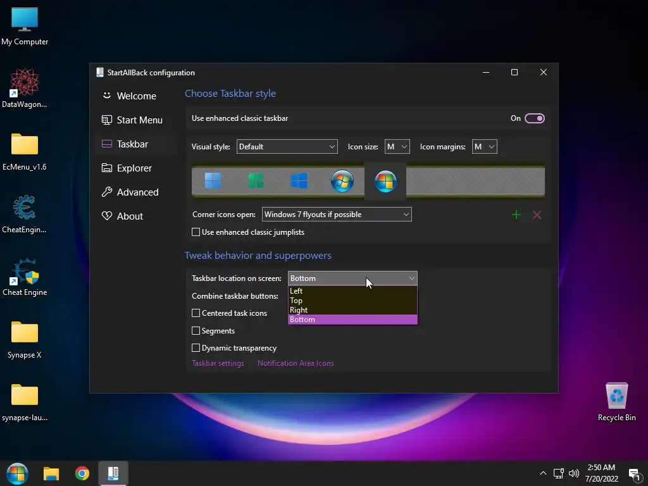Collapse Taskbar location dropdown showing Bottom

(x=352, y=278)
